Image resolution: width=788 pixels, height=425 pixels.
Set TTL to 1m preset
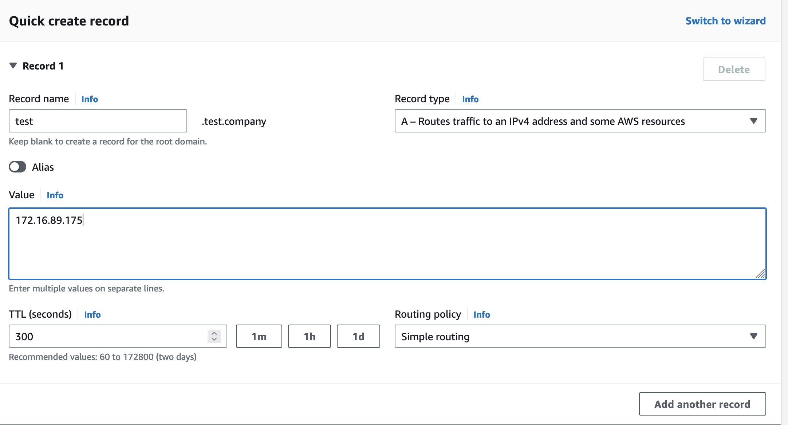click(259, 337)
